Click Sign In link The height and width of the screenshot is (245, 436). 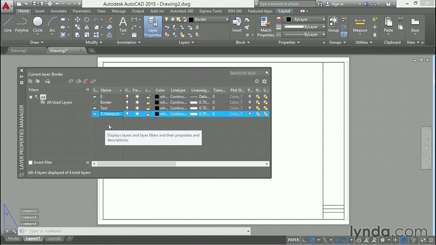[338, 4]
